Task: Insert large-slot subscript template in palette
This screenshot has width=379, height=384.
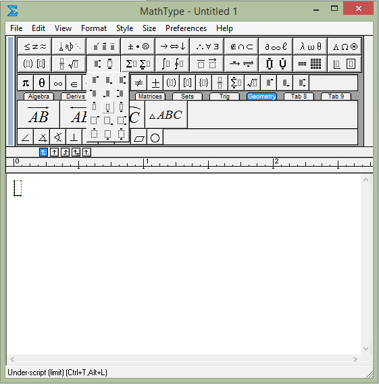Action: [x=108, y=120]
